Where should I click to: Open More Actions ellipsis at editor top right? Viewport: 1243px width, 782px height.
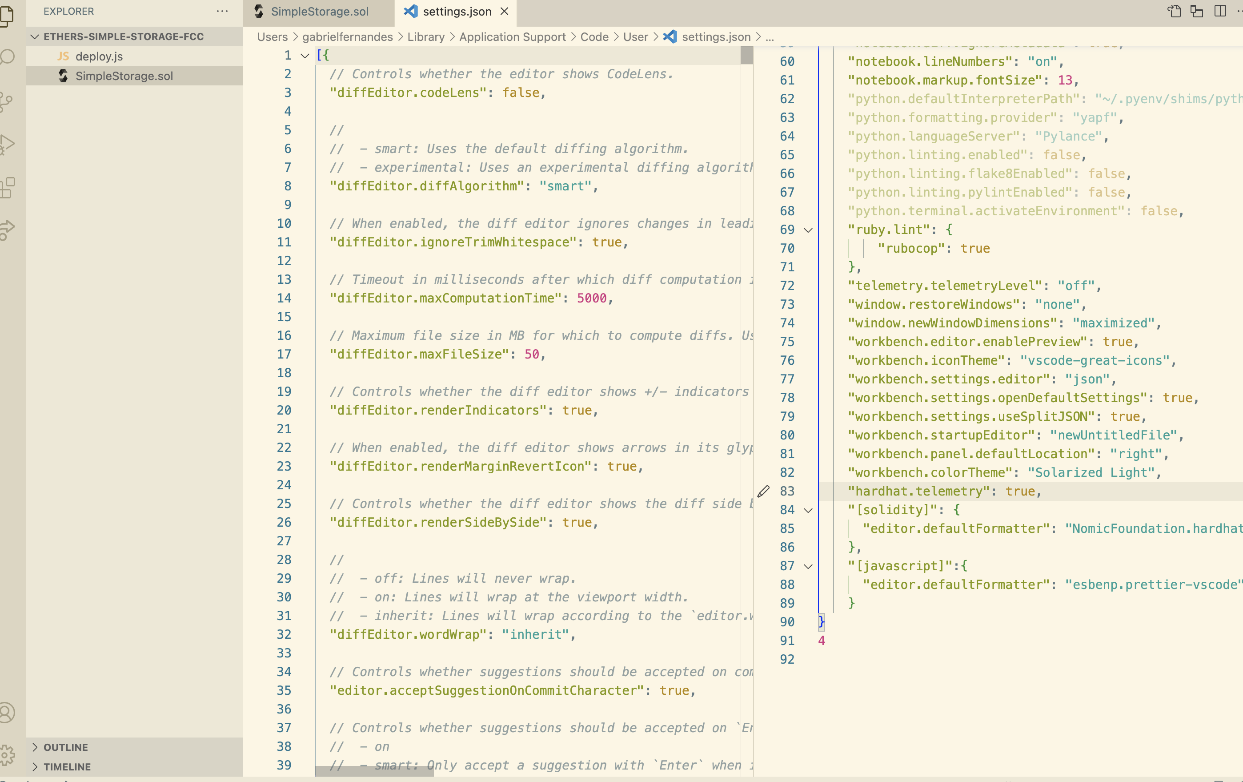point(1239,11)
